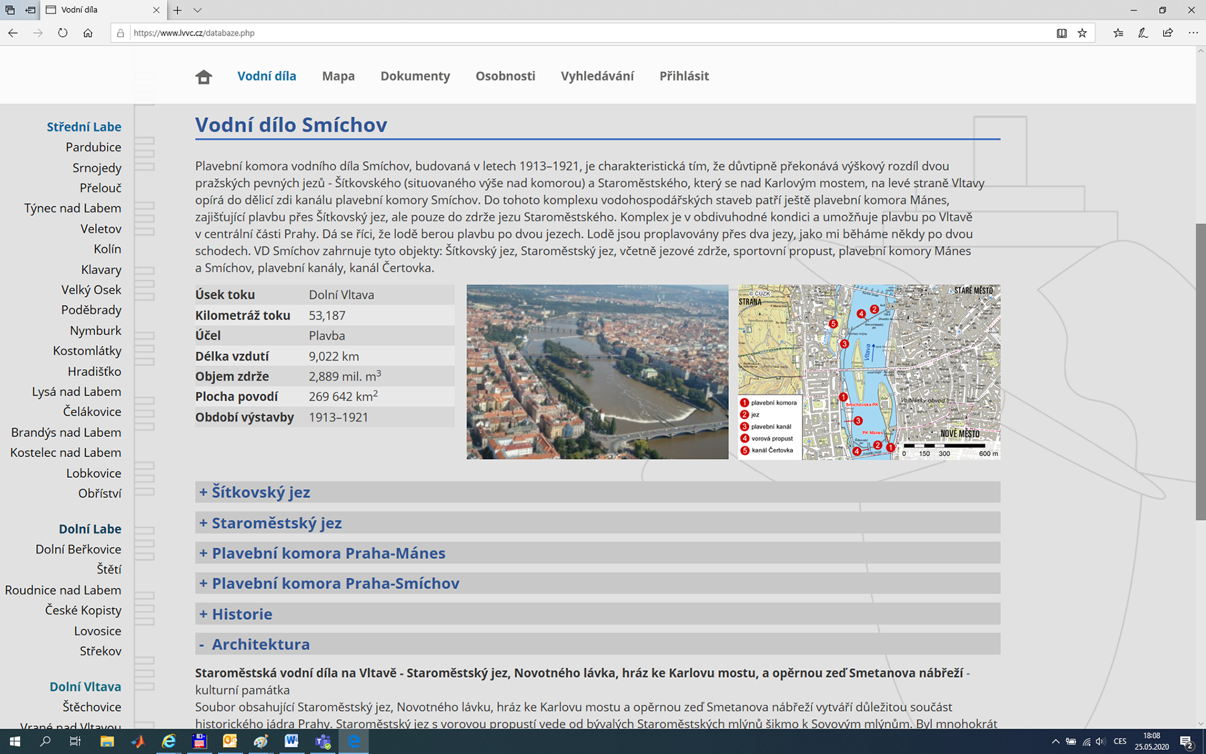Refresh the page with the reload icon

[62, 33]
